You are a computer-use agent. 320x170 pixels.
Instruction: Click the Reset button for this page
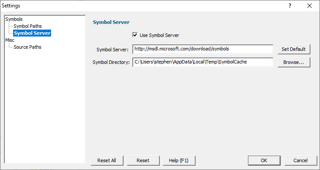point(143,160)
